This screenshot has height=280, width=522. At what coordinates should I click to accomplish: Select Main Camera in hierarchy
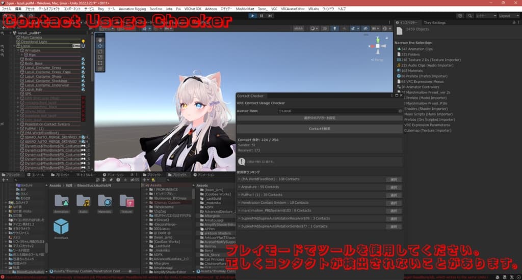coord(31,38)
